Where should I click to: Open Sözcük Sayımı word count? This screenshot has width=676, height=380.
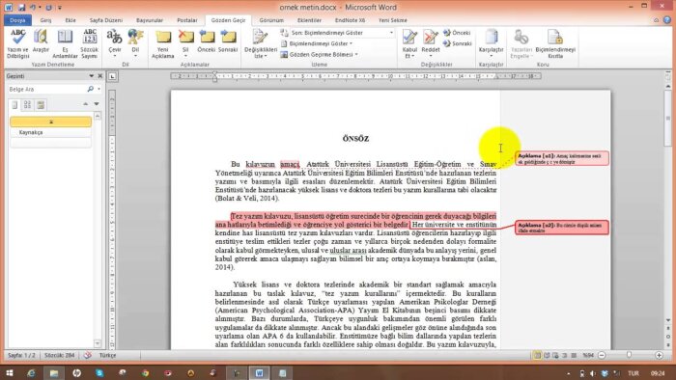[x=90, y=43]
